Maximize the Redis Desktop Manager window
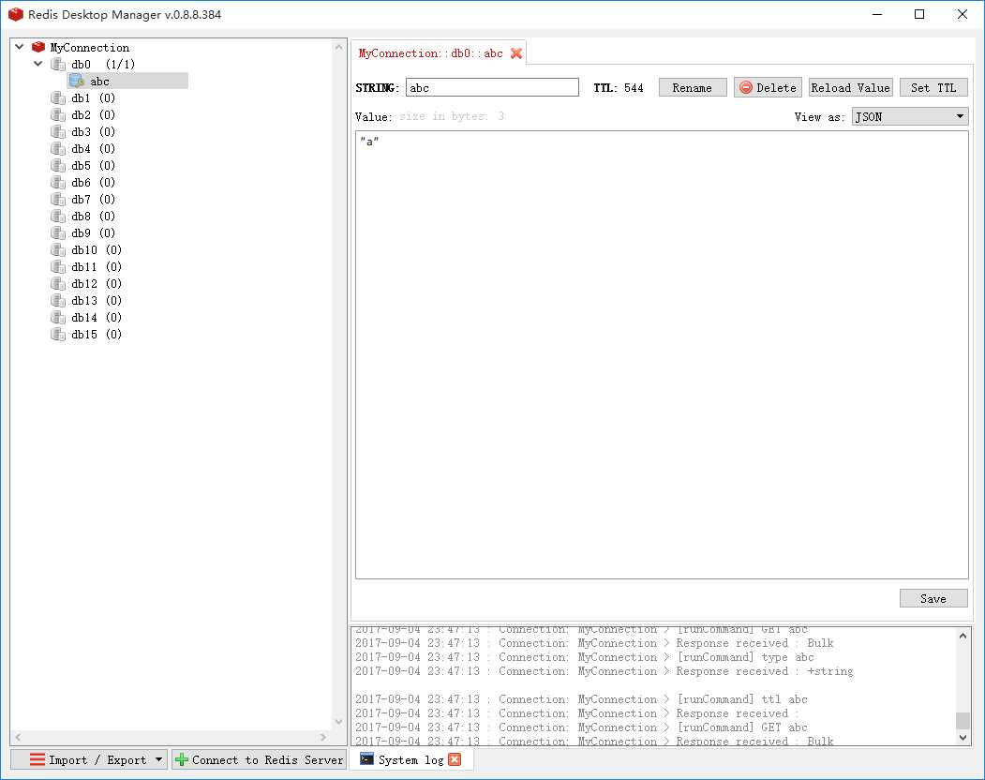985x780 pixels. (919, 14)
